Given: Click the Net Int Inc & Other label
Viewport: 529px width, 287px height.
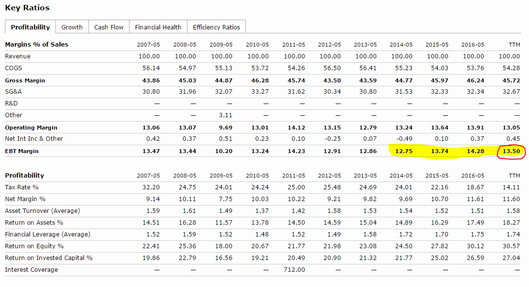Looking at the screenshot, I should 34,139.
